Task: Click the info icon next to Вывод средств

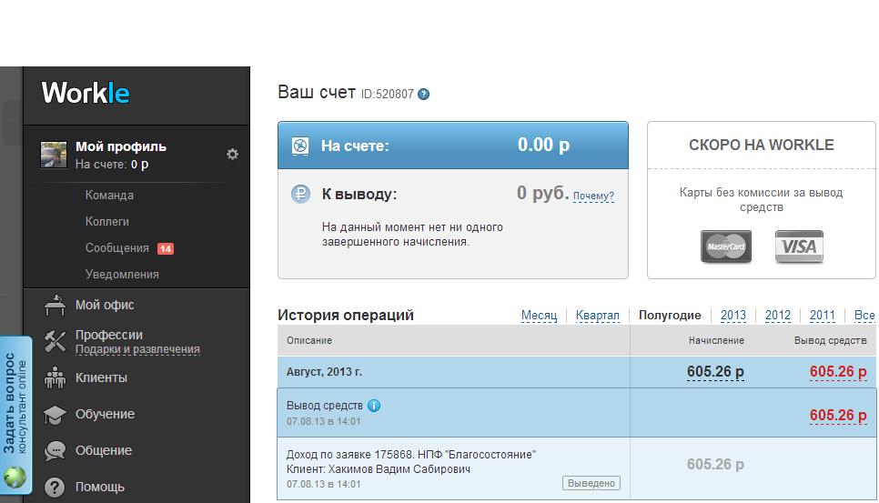Action: [374, 406]
